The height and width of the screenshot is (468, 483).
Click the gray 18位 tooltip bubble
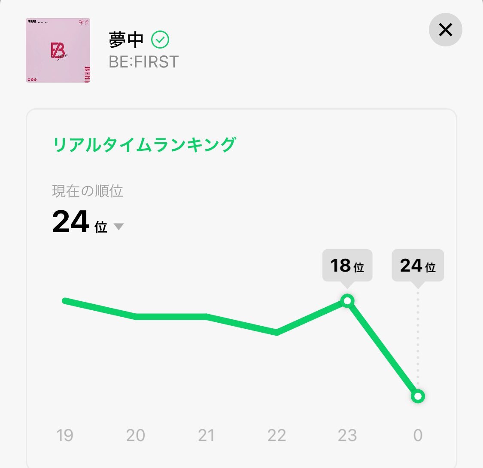coord(347,266)
